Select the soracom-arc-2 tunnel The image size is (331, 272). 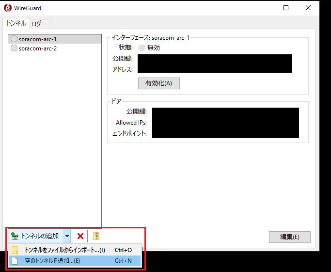pos(55,48)
